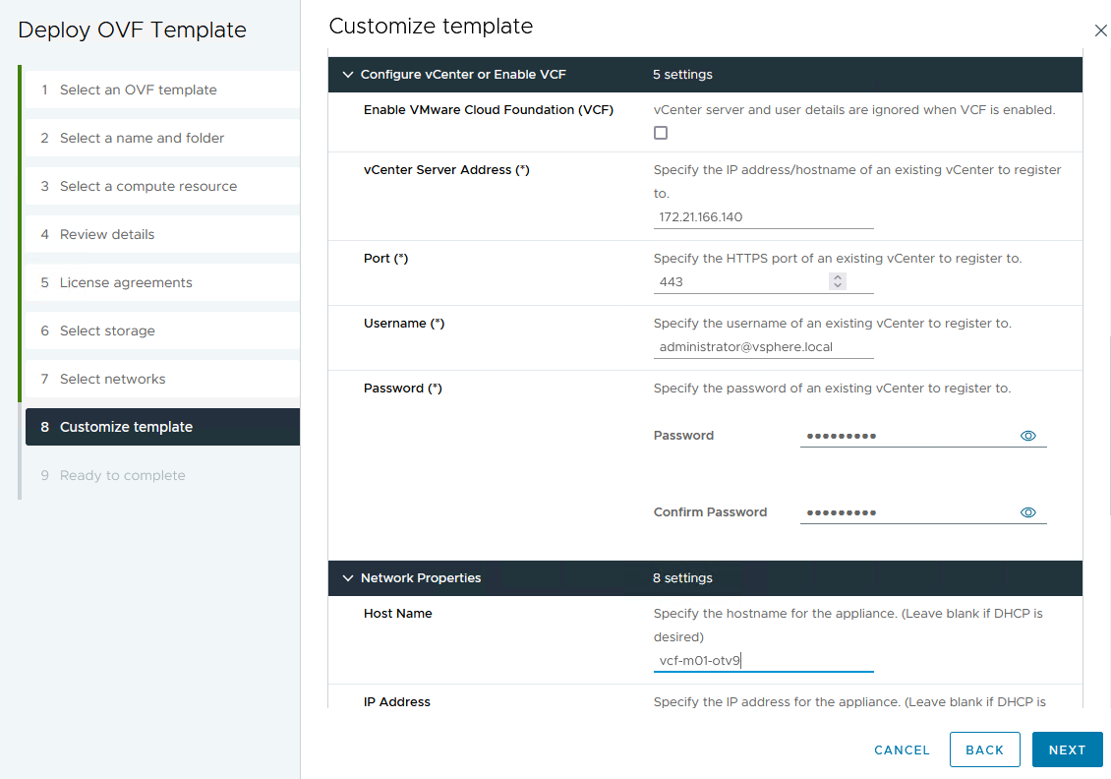Click the vCenter Server Address input field
The image size is (1111, 779).
point(763,217)
